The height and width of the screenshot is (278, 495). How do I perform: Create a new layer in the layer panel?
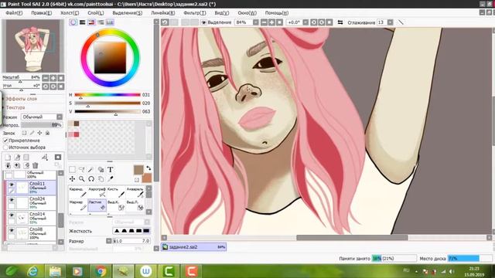[9, 158]
